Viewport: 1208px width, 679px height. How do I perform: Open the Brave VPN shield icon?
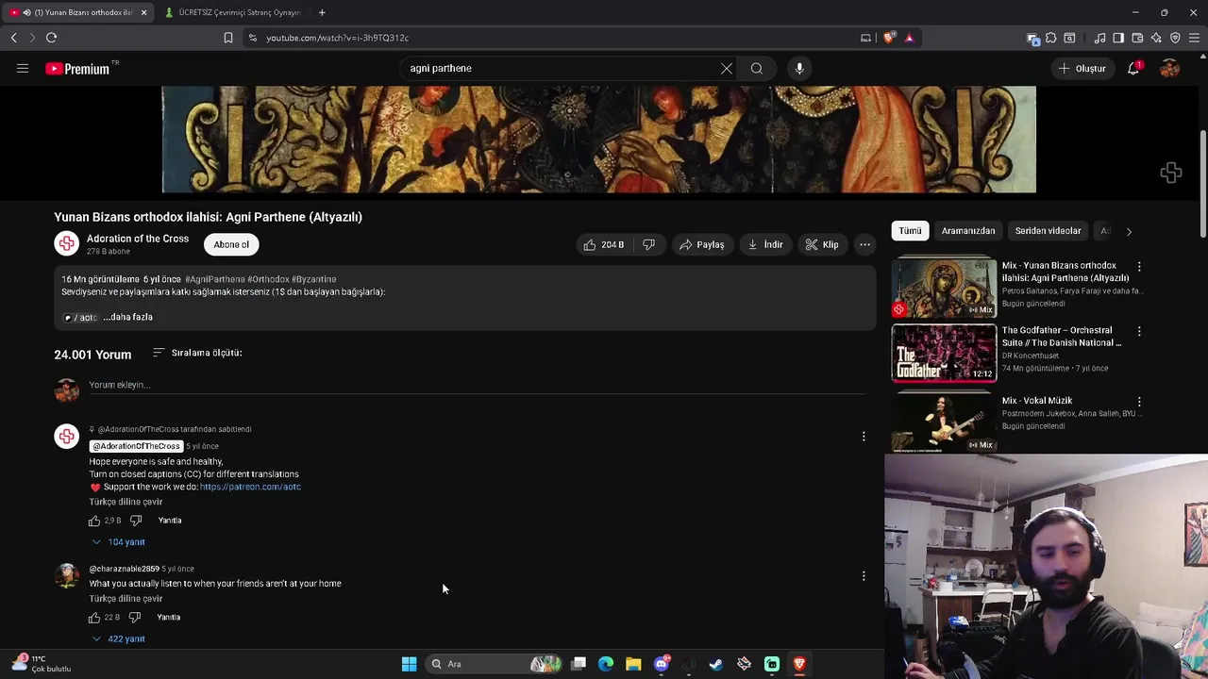[1175, 38]
